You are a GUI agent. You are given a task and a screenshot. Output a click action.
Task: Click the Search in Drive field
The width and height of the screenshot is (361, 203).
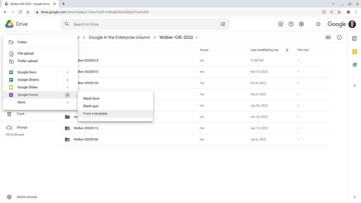120,24
